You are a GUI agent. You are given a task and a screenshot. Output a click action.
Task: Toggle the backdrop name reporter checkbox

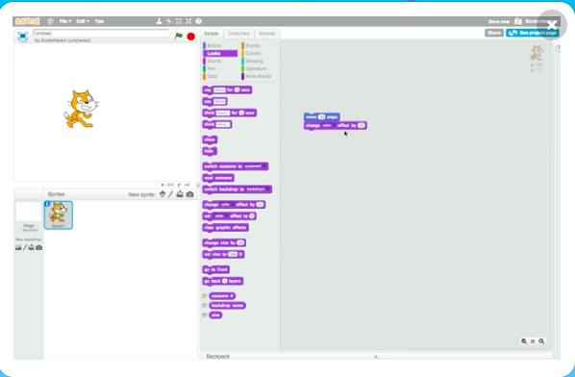coord(205,306)
